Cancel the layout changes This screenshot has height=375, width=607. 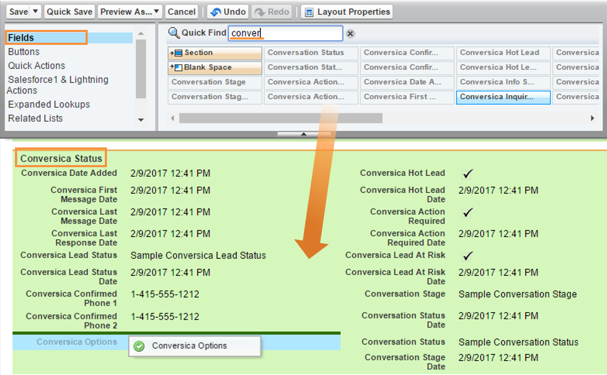[181, 12]
